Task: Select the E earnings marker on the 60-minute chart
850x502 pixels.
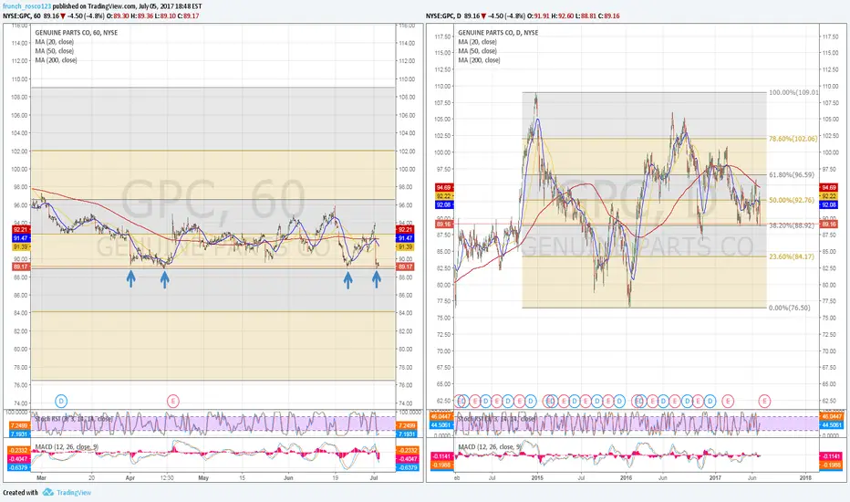Action: click(172, 401)
